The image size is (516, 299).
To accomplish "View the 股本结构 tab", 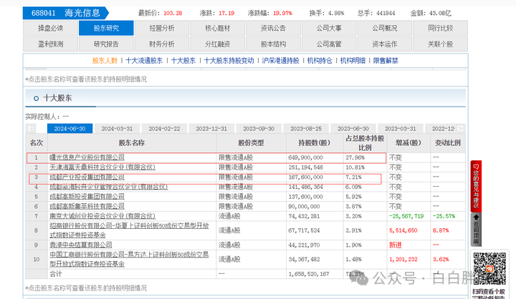I will 273,44.
